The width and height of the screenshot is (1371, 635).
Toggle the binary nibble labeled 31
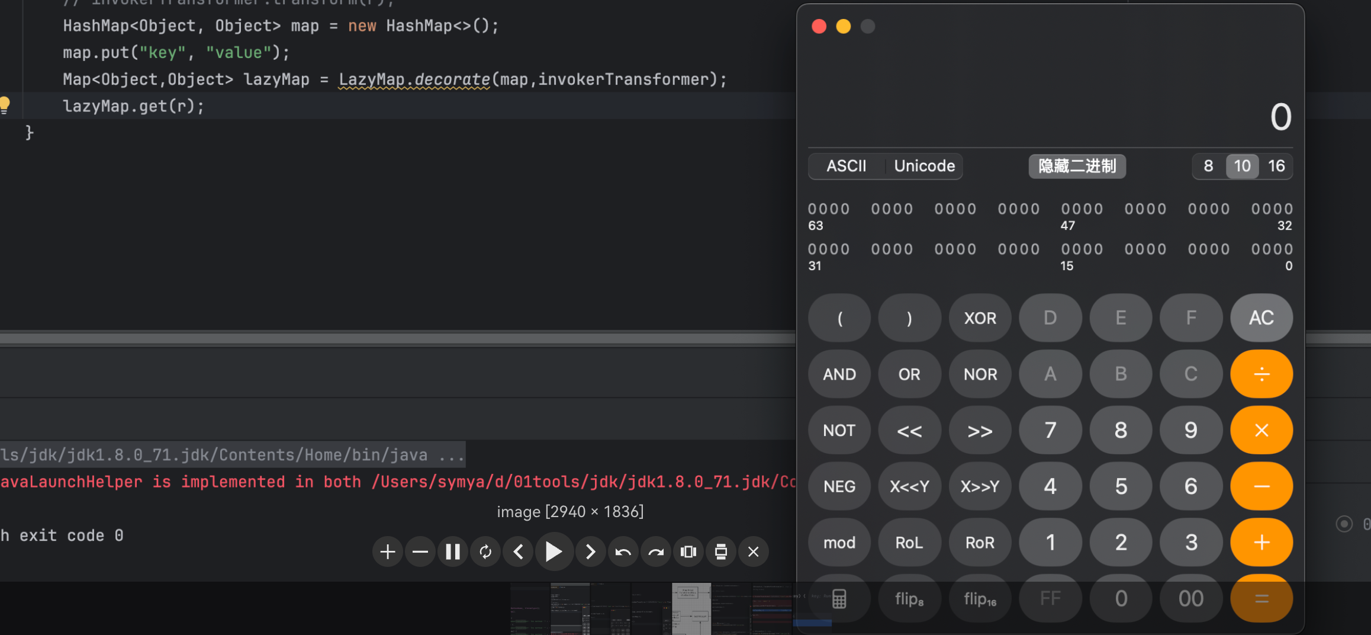pyautogui.click(x=829, y=249)
